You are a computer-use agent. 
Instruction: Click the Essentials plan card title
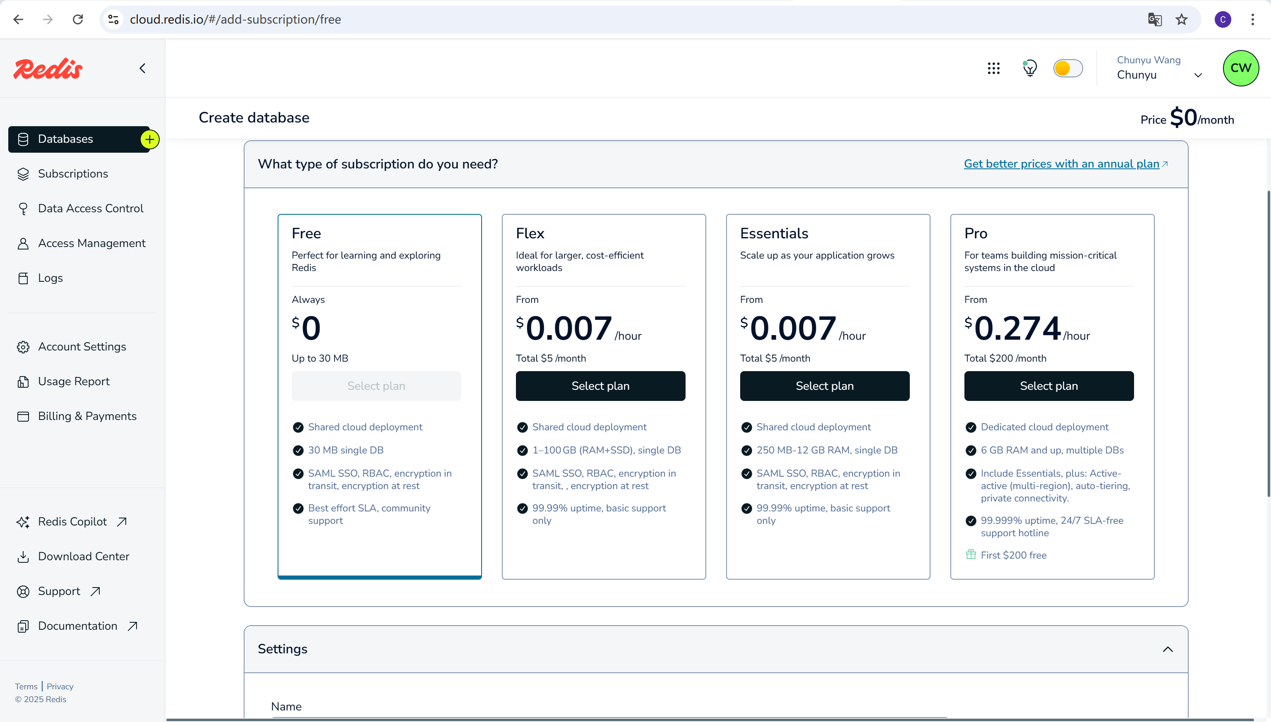(774, 233)
